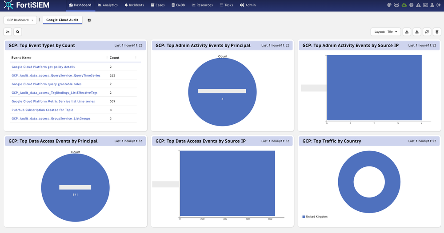Open Pub/Sub Subscription Created for Topic link

(42, 110)
